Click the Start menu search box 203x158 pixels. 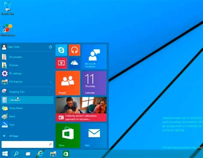[27, 144]
